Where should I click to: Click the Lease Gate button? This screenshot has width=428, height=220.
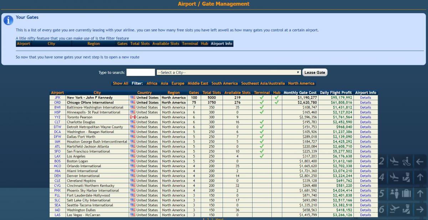315,72
